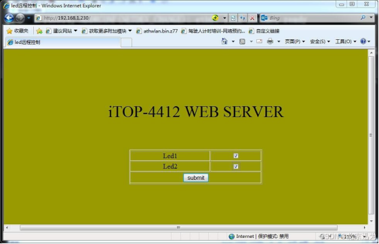Click the search magnifier icon
The height and width of the screenshot is (244, 379).
click(x=363, y=18)
